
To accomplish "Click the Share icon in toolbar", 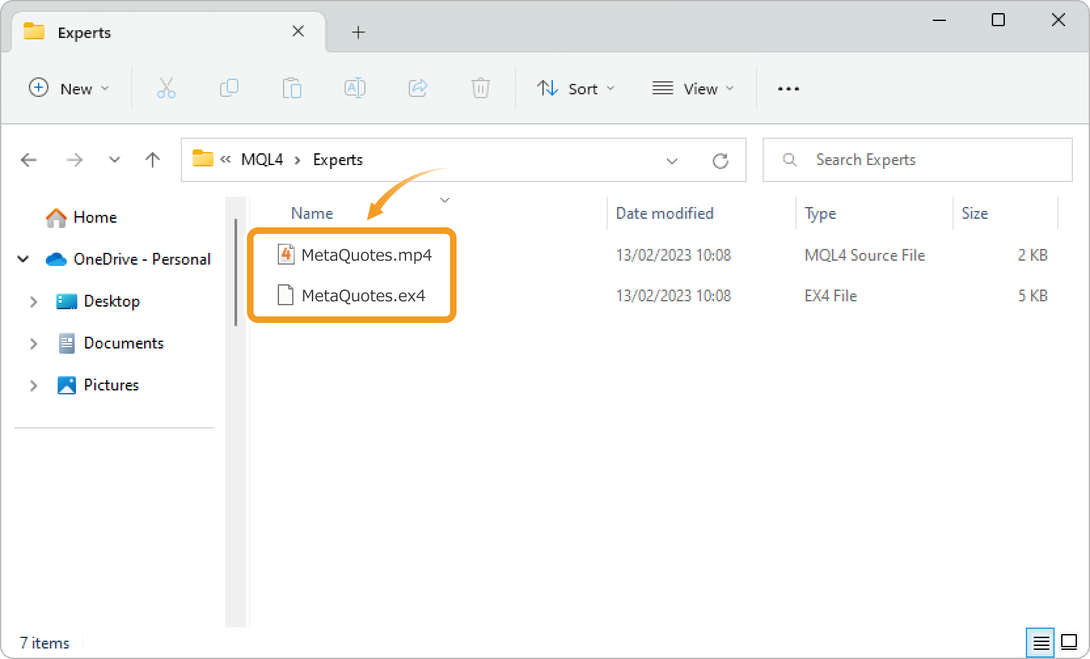I will [417, 88].
